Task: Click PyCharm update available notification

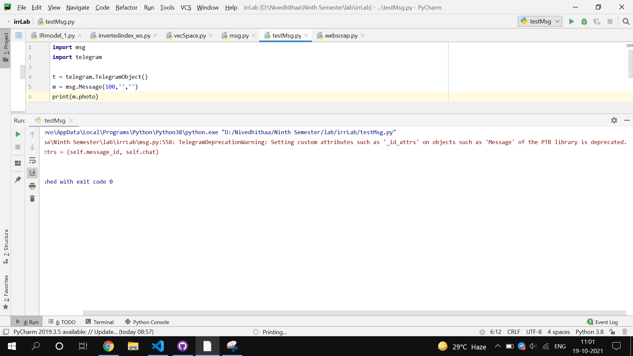Action: [x=83, y=332]
